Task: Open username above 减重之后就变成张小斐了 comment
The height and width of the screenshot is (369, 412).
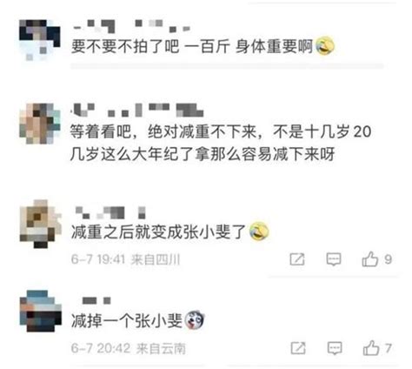Action: click(110, 212)
